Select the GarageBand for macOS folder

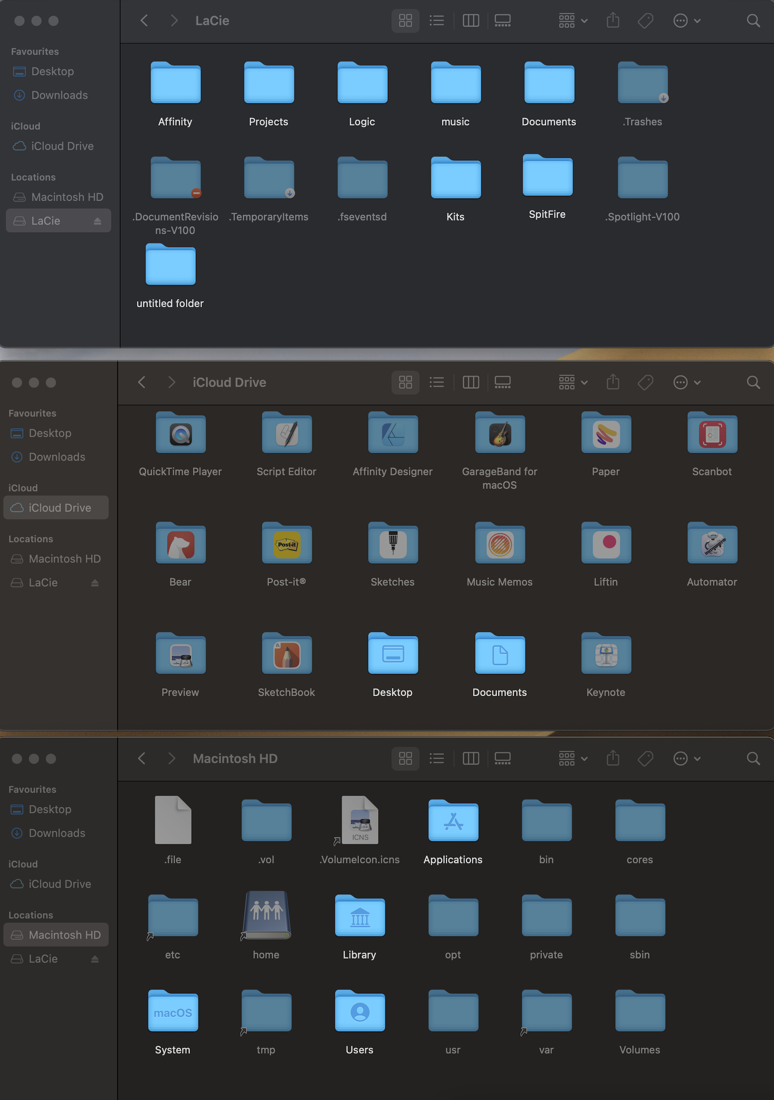point(500,432)
